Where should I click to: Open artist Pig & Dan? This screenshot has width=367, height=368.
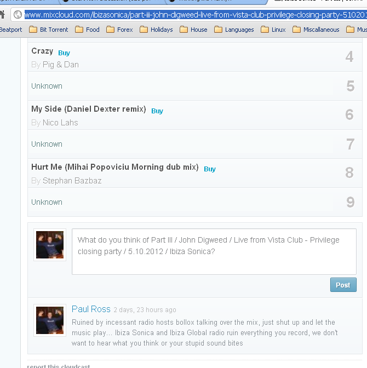pos(61,65)
